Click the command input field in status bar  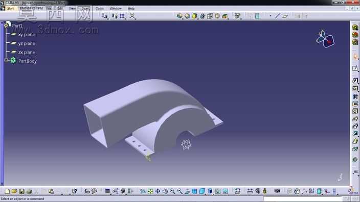[303, 199]
